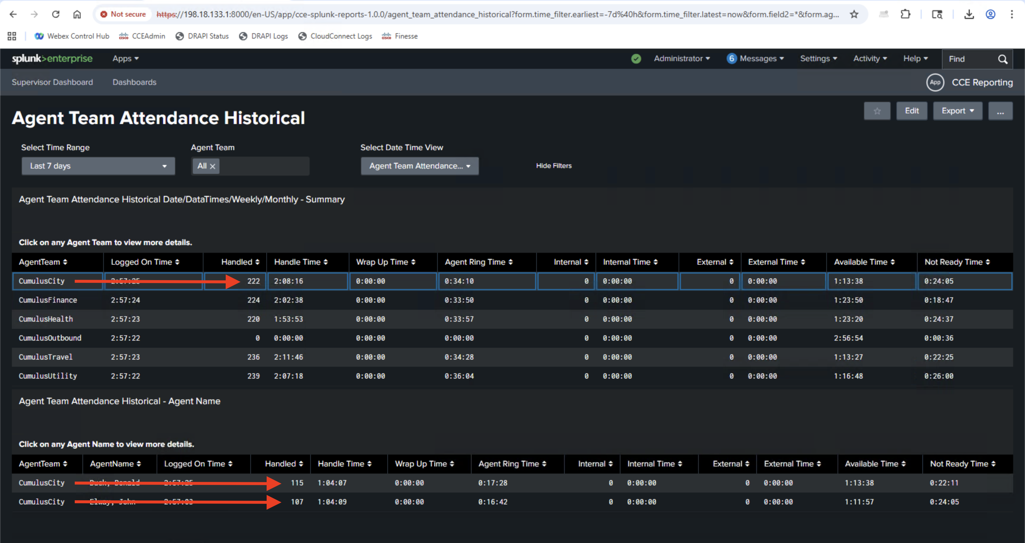This screenshot has height=543, width=1025.
Task: Open Help dropdown menu
Action: coord(915,58)
